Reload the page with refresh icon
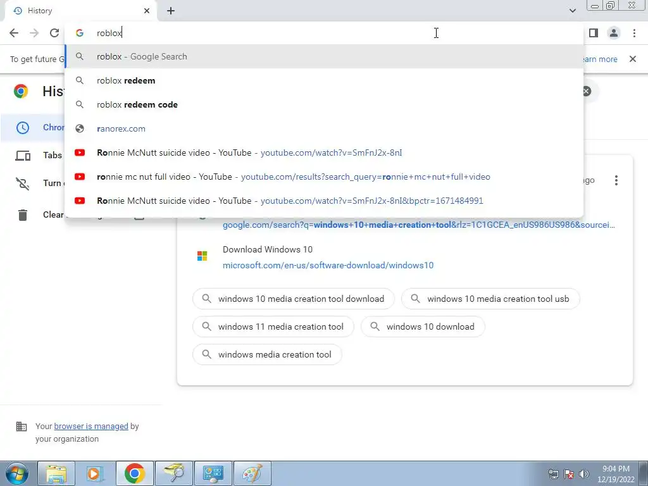Image resolution: width=648 pixels, height=486 pixels. pyautogui.click(x=54, y=33)
